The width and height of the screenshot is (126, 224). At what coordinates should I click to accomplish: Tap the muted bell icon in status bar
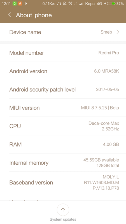coord(65,4)
